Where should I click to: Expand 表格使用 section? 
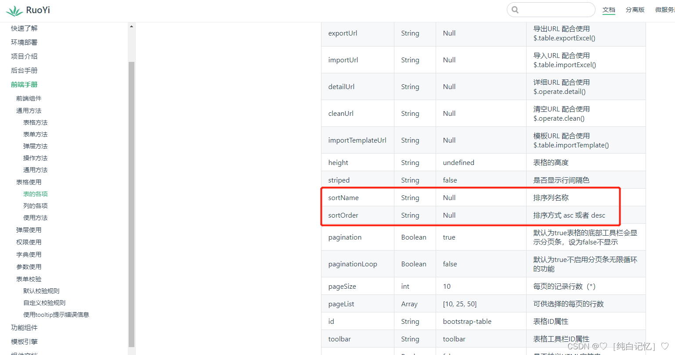point(29,182)
